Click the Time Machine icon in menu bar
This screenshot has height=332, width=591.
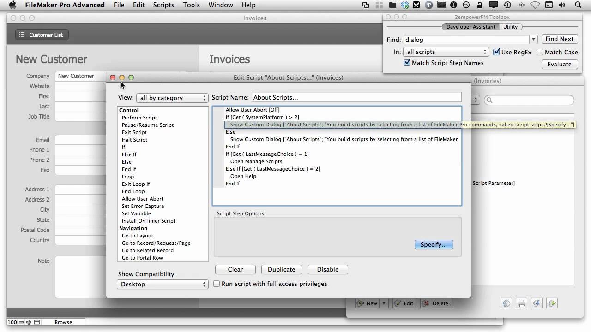[x=507, y=5]
